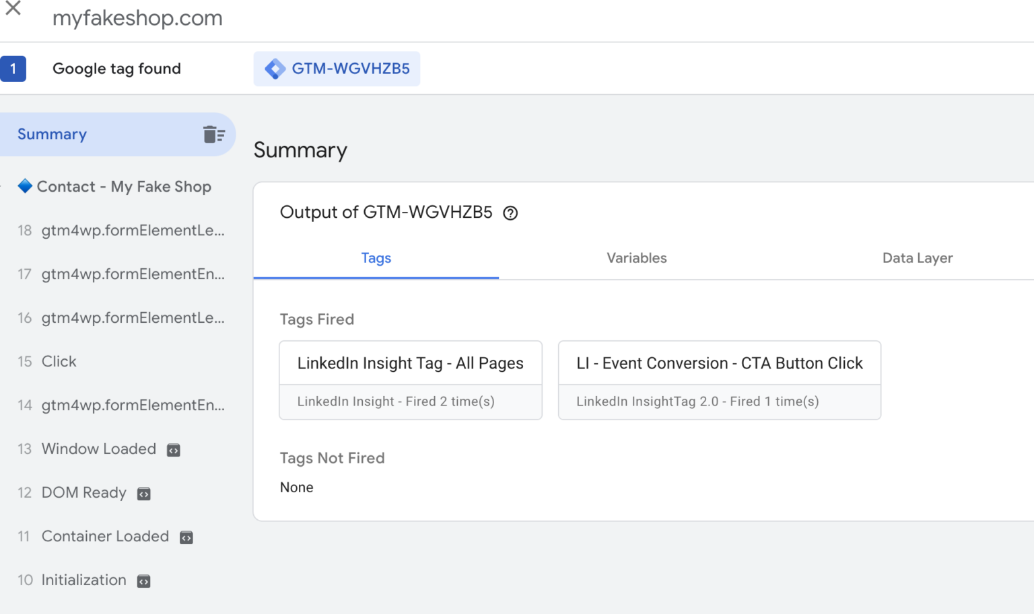Click the GTM diamond icon beside Contact - My Fake Shop
The width and height of the screenshot is (1034, 614).
point(24,186)
